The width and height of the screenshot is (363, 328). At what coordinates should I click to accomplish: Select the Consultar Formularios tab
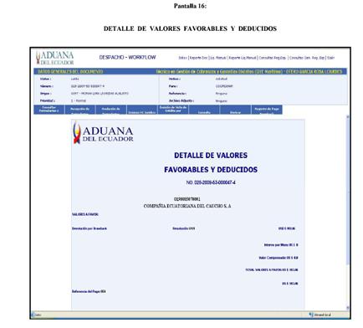[x=49, y=110]
